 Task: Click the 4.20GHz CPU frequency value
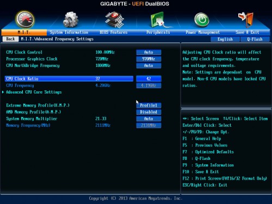[103, 85]
